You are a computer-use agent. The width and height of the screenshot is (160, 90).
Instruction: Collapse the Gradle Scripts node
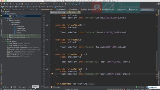[x=3, y=41]
